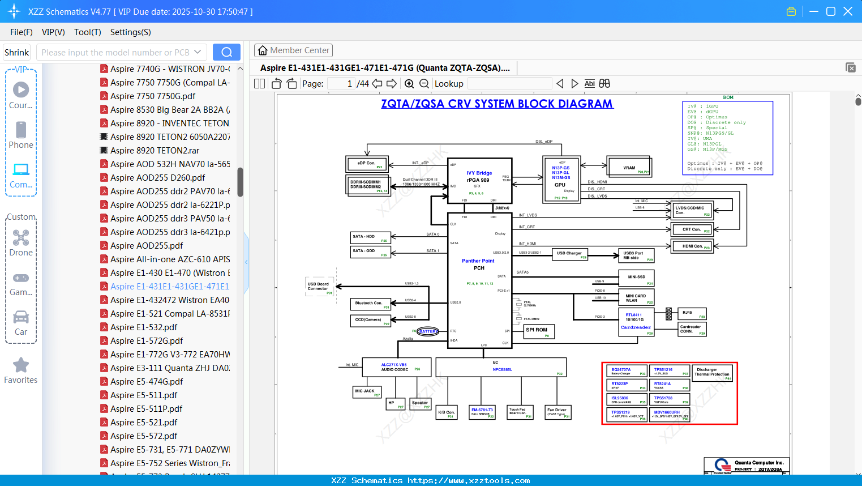Open Aspire 7750 7750G.pdf
This screenshot has width=862, height=486.
point(148,96)
